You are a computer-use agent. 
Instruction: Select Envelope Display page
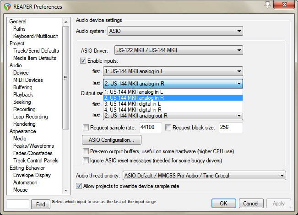32,175
